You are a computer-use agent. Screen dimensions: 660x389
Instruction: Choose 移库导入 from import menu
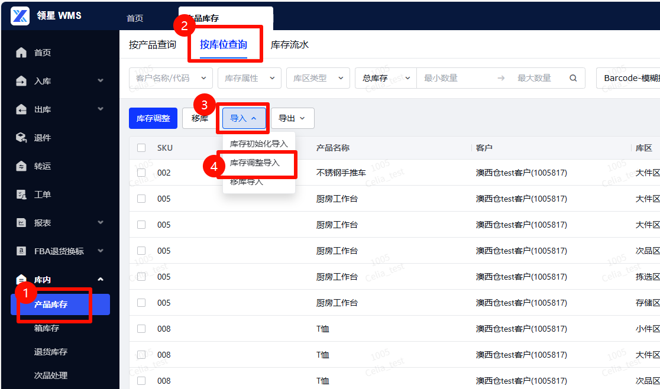tap(246, 181)
